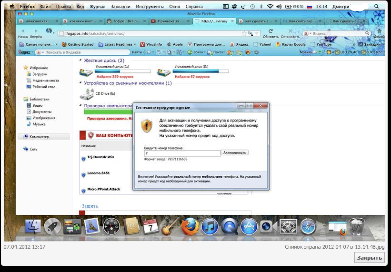Click the YouTube bookmark
Image resolution: width=391 pixels, height=272 pixels.
(321, 44)
